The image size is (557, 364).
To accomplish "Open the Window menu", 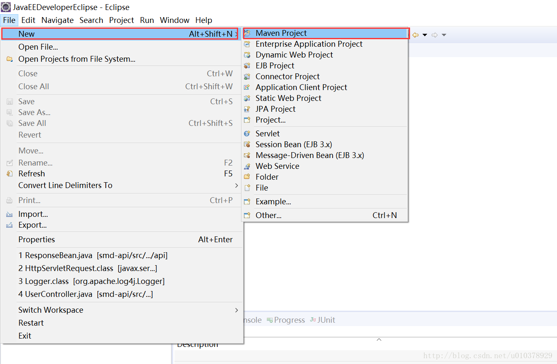I will coord(174,20).
